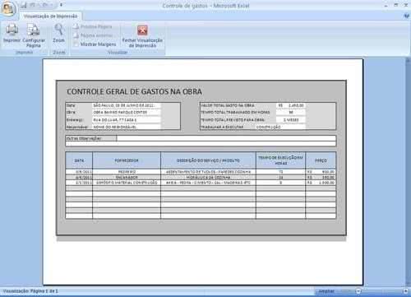Click the Redo icon in quick access toolbar
The width and height of the screenshot is (411, 297).
pos(46,5)
